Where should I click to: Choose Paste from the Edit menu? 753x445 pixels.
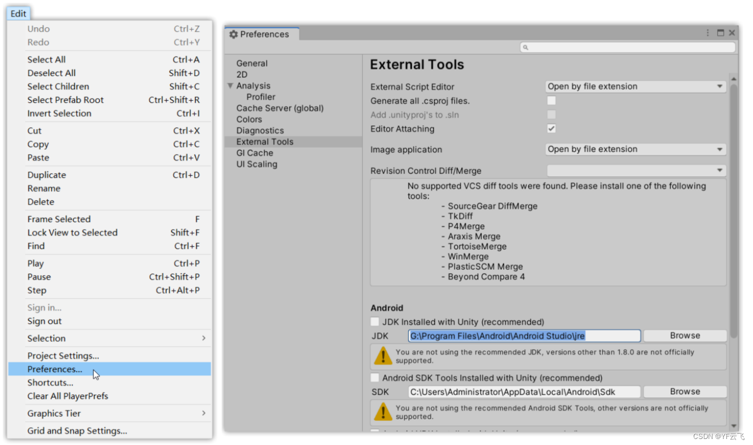pos(110,158)
